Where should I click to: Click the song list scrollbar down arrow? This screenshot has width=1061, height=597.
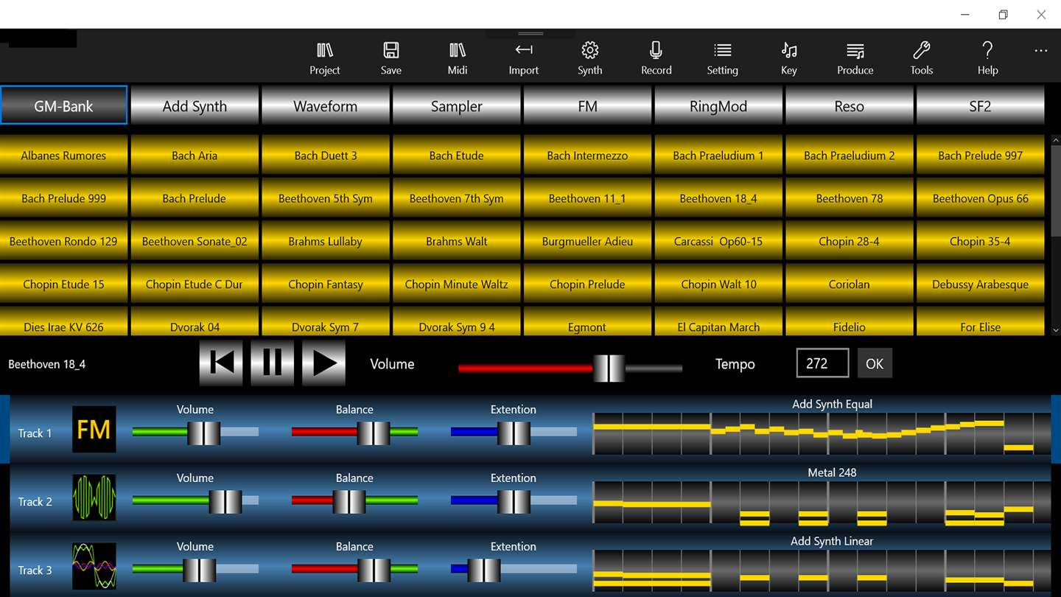(1055, 331)
